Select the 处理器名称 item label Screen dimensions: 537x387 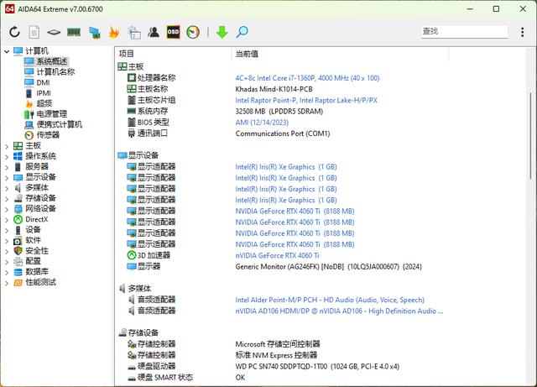tap(156, 78)
